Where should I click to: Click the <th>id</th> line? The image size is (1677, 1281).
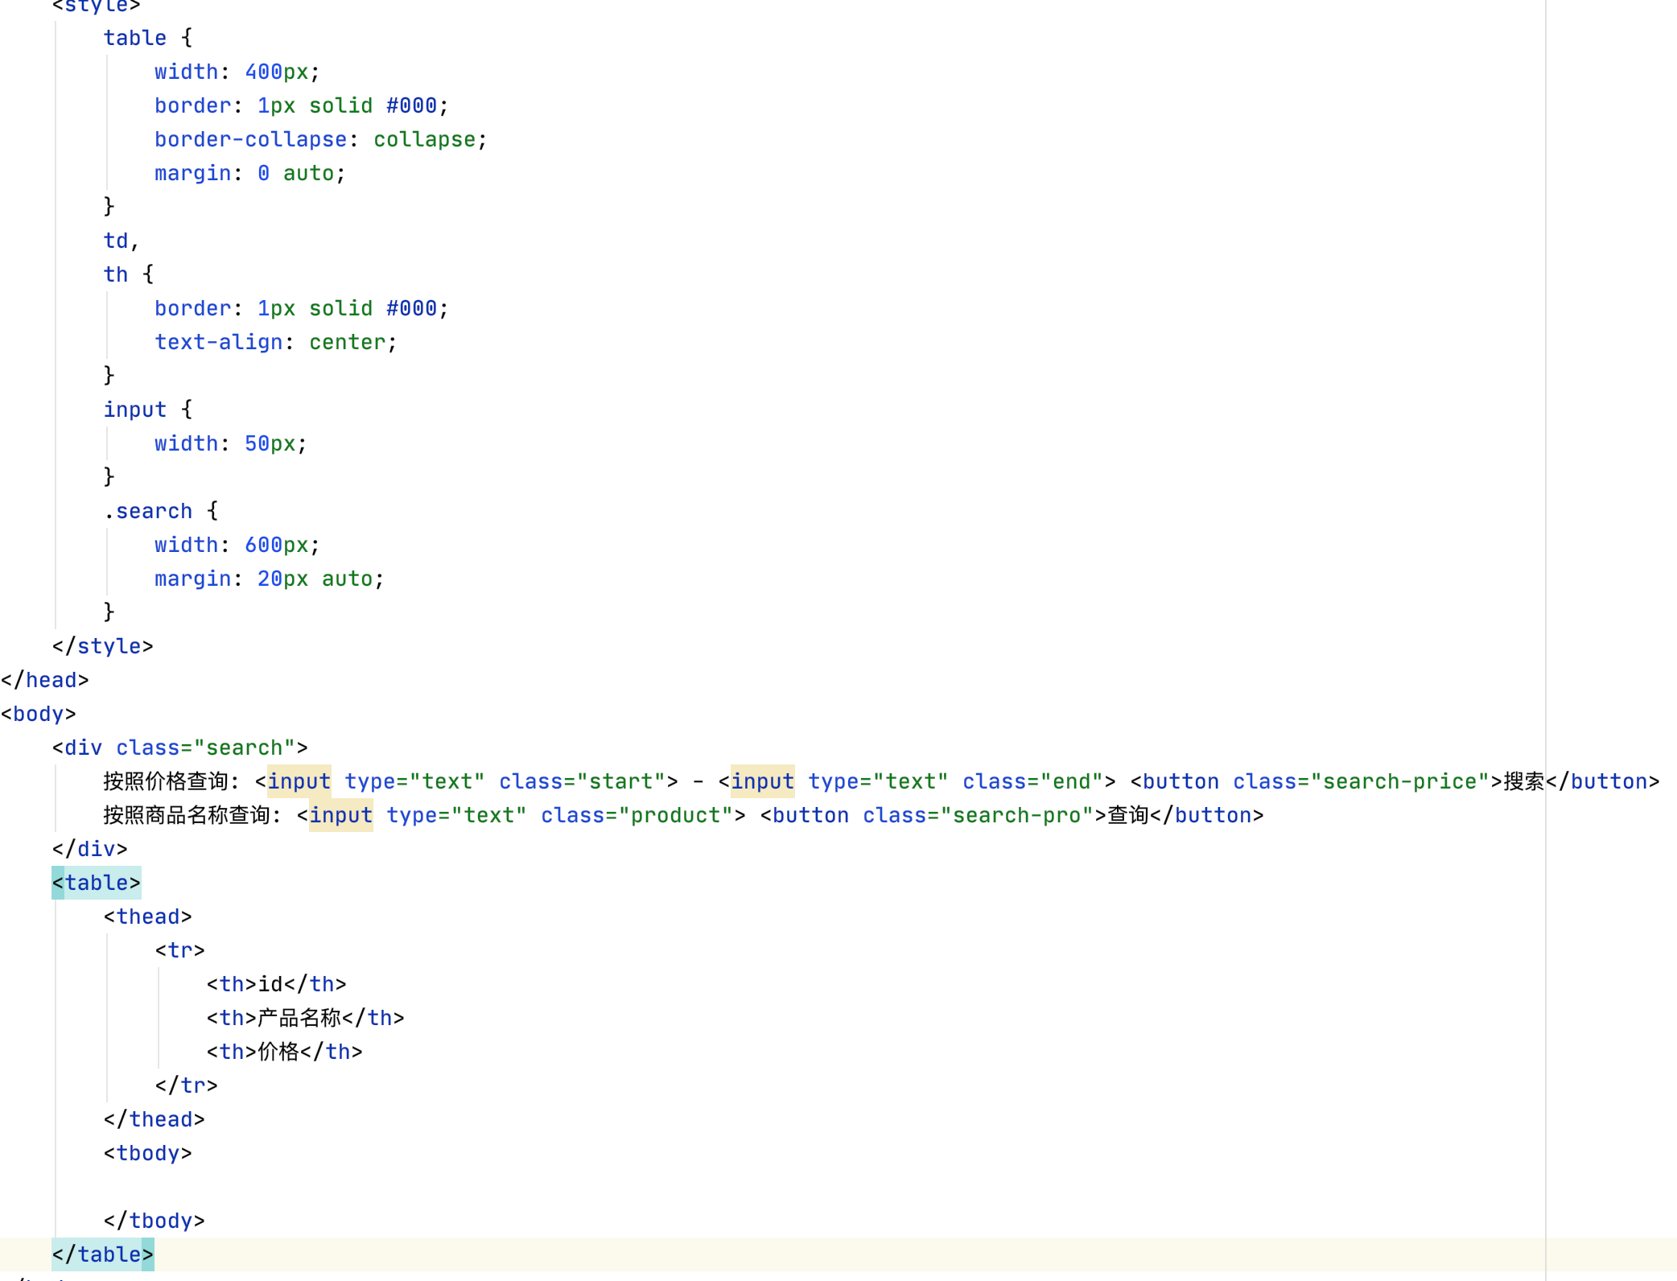point(276,984)
